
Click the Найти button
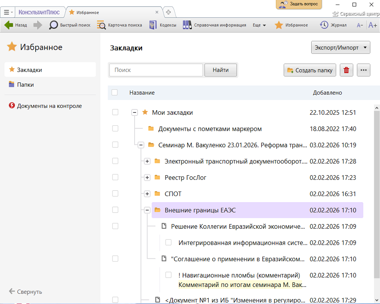pyautogui.click(x=220, y=70)
